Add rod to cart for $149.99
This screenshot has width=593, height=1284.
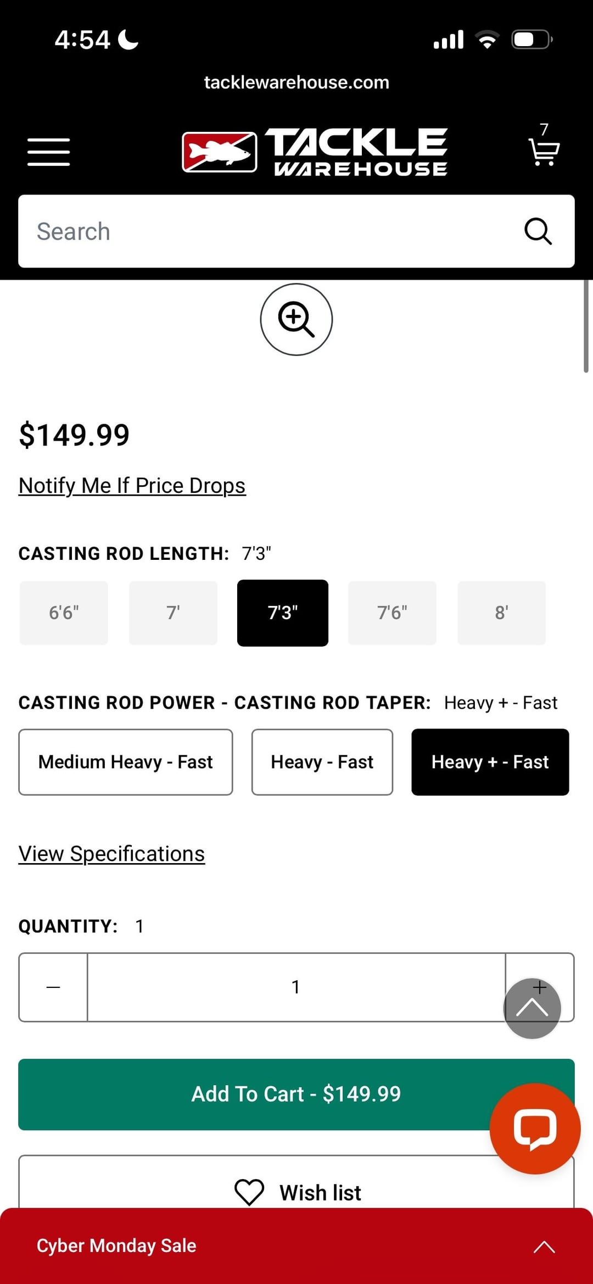(x=253, y=1094)
